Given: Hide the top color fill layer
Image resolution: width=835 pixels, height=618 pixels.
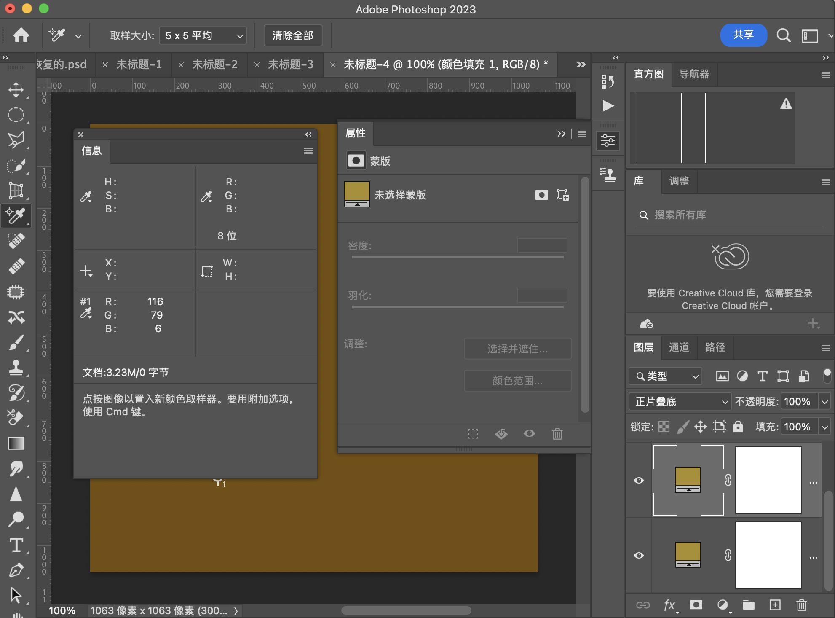Looking at the screenshot, I should (x=639, y=480).
